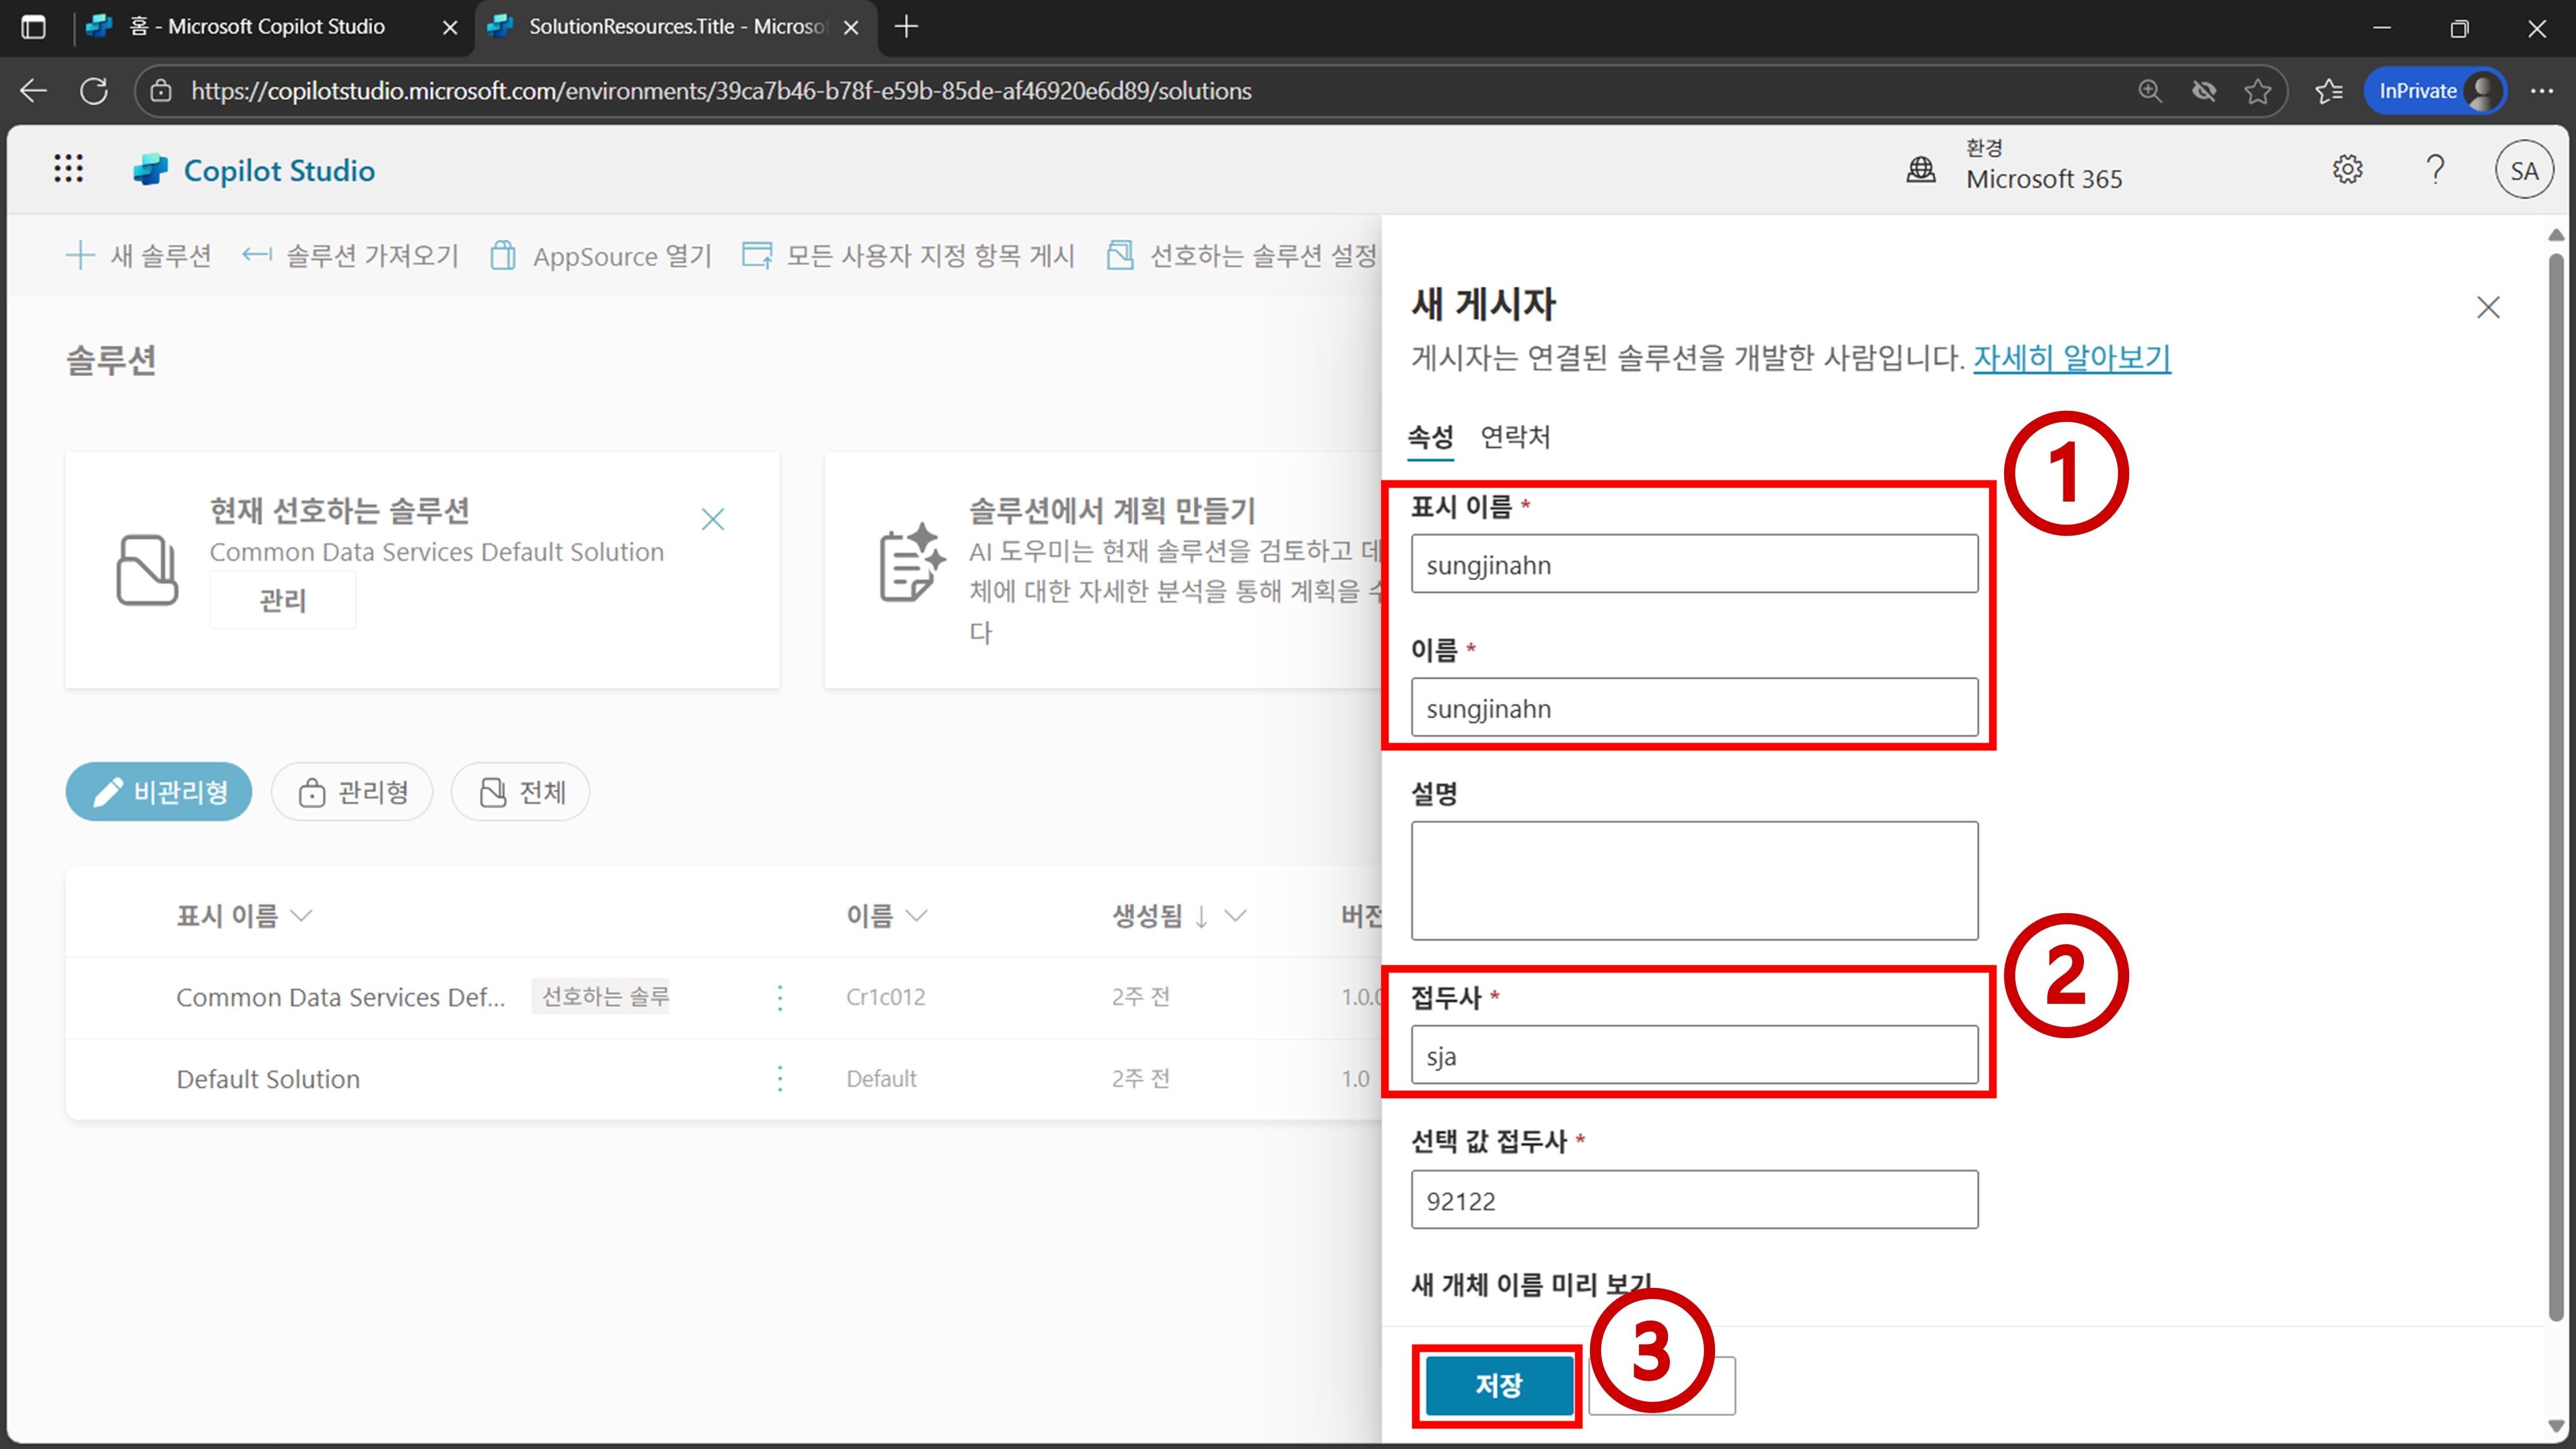2576x1449 pixels.
Task: Open more options for Default Solution row
Action: click(780, 1078)
